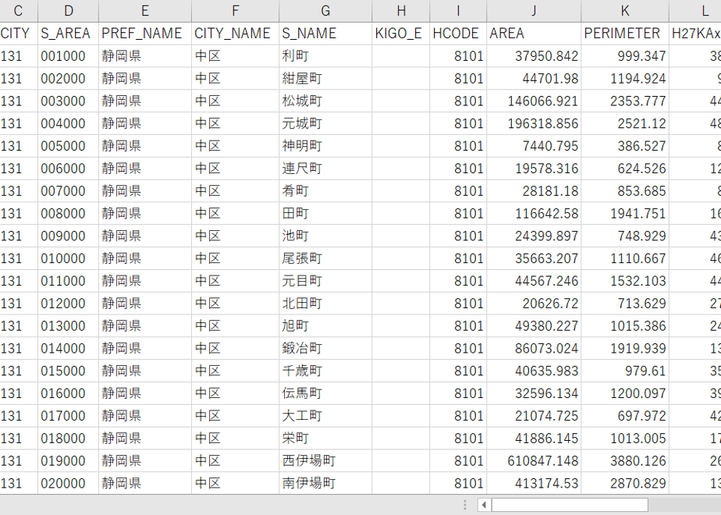Click the PREF_NAME header cell

pyautogui.click(x=145, y=33)
